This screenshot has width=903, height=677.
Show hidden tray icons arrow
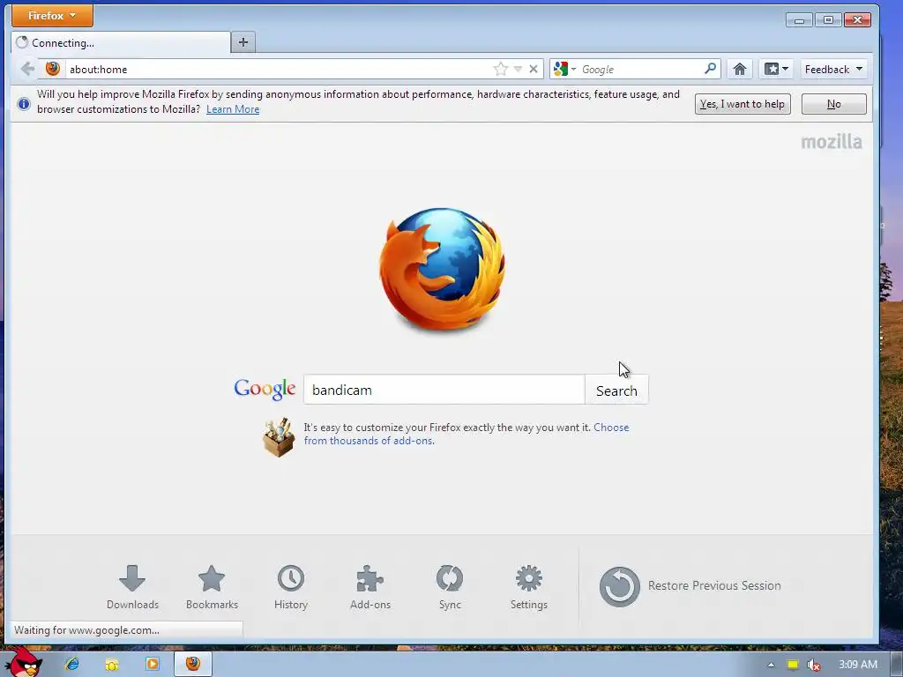click(x=771, y=665)
